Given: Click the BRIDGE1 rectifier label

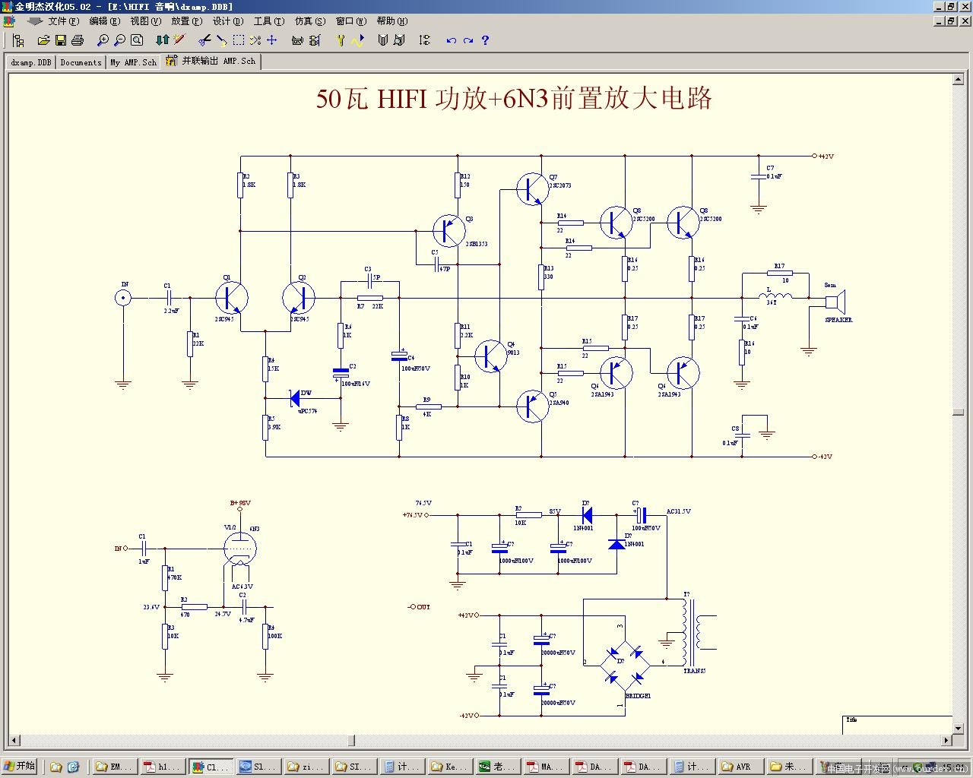Looking at the screenshot, I should [x=638, y=695].
